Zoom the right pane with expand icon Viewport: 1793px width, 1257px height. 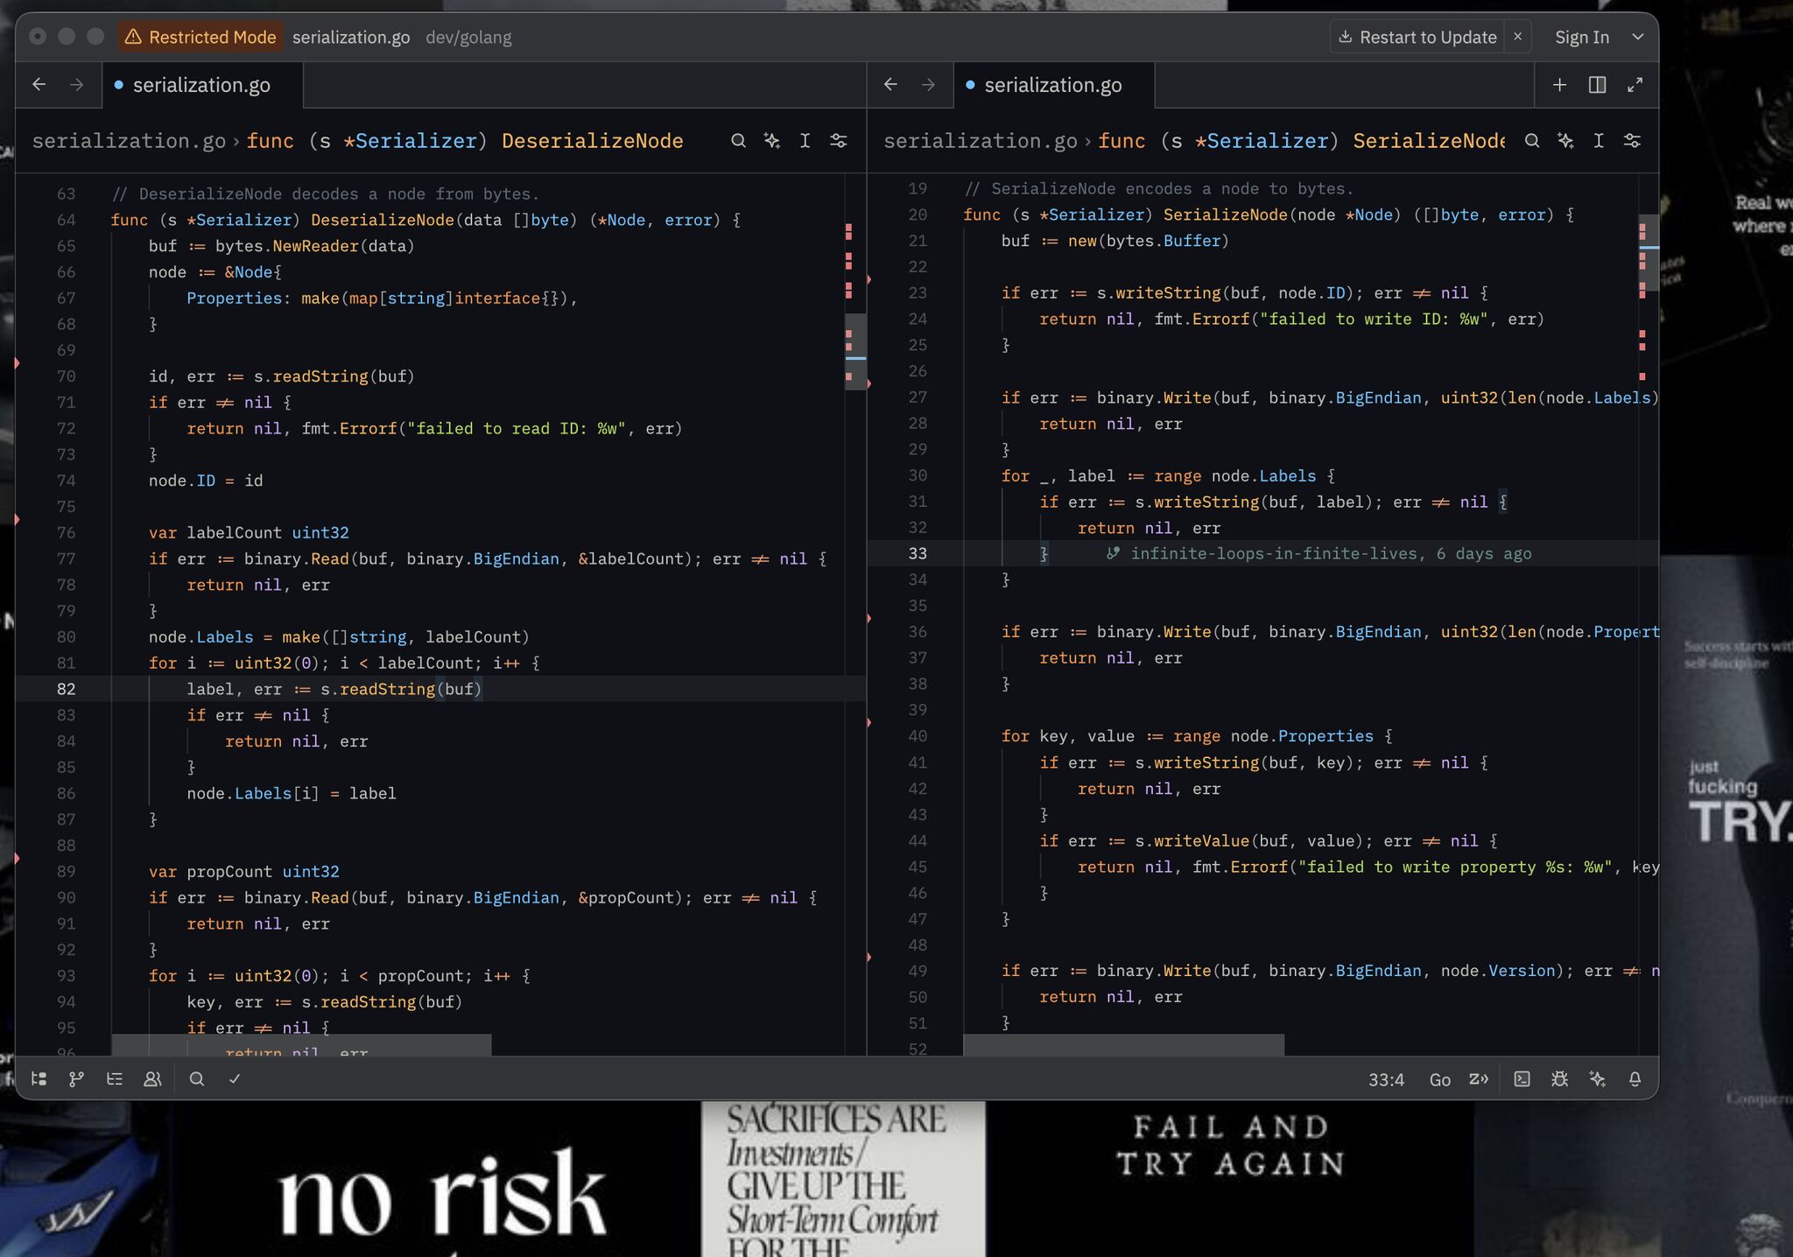pos(1635,84)
